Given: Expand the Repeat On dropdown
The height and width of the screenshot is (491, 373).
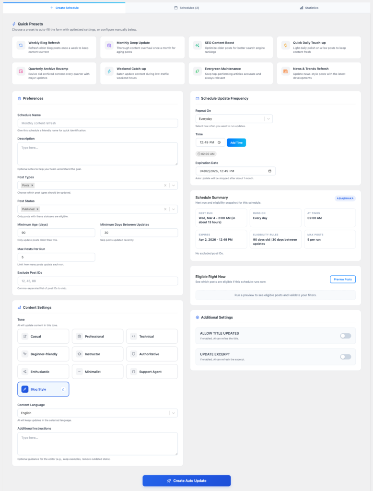Looking at the screenshot, I should tap(268, 118).
